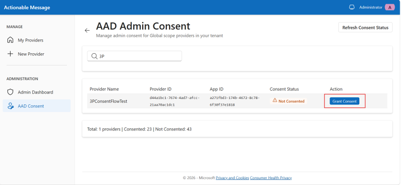
Task: Click the Consent Status column header
Action: (x=284, y=89)
